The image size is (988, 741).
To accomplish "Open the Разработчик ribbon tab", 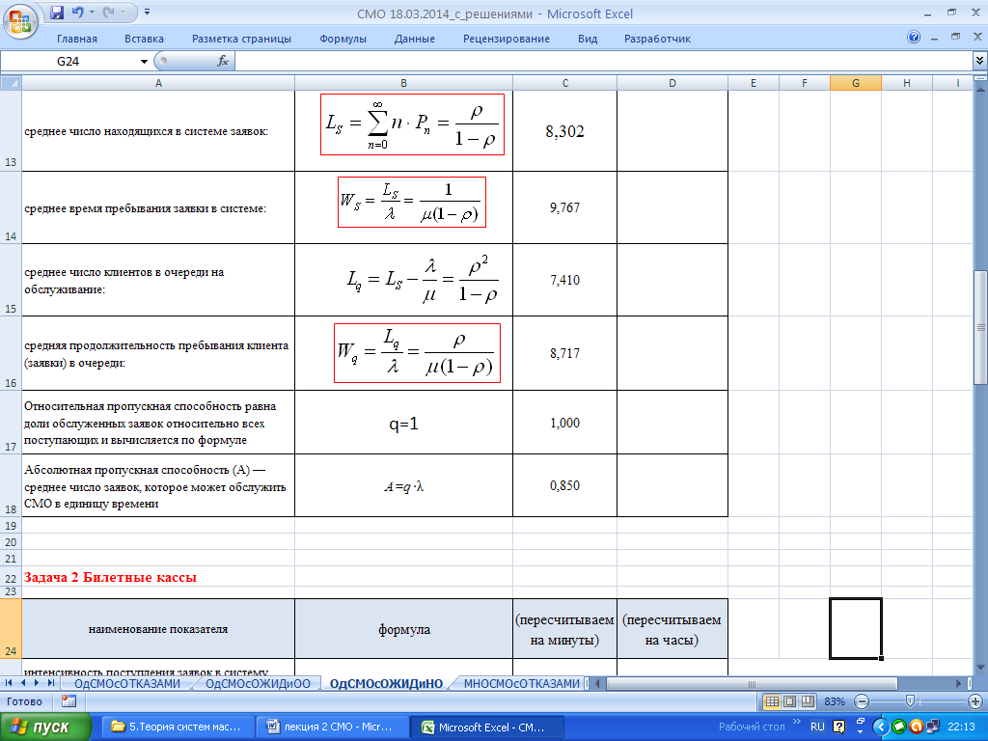I will 657,39.
